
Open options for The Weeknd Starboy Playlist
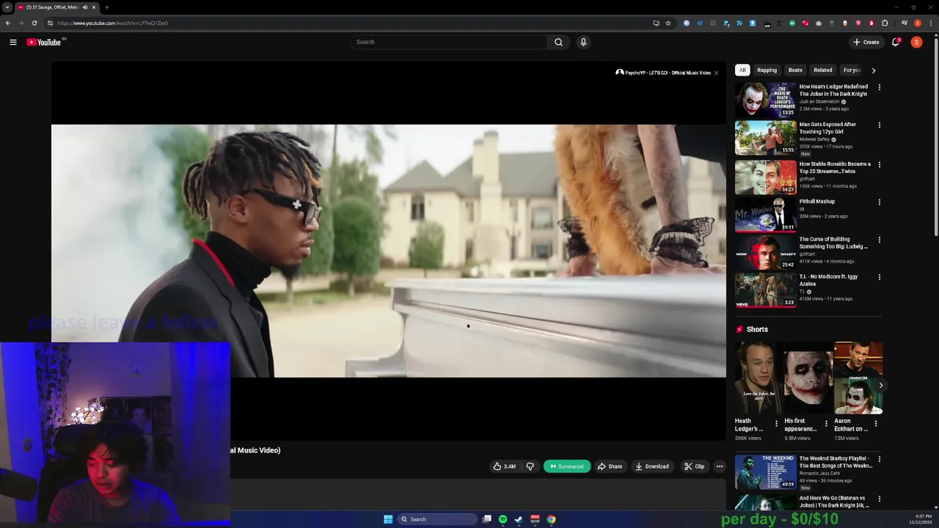pyautogui.click(x=879, y=459)
